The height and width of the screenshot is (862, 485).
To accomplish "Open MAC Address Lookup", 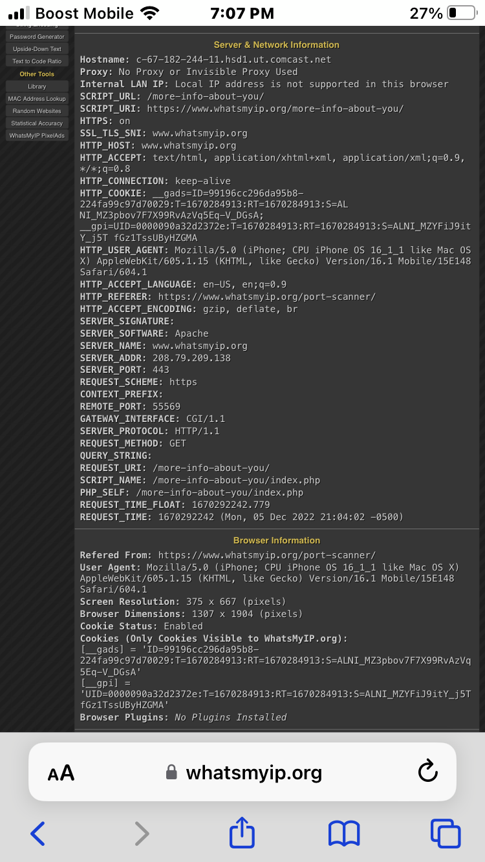I will pos(36,98).
